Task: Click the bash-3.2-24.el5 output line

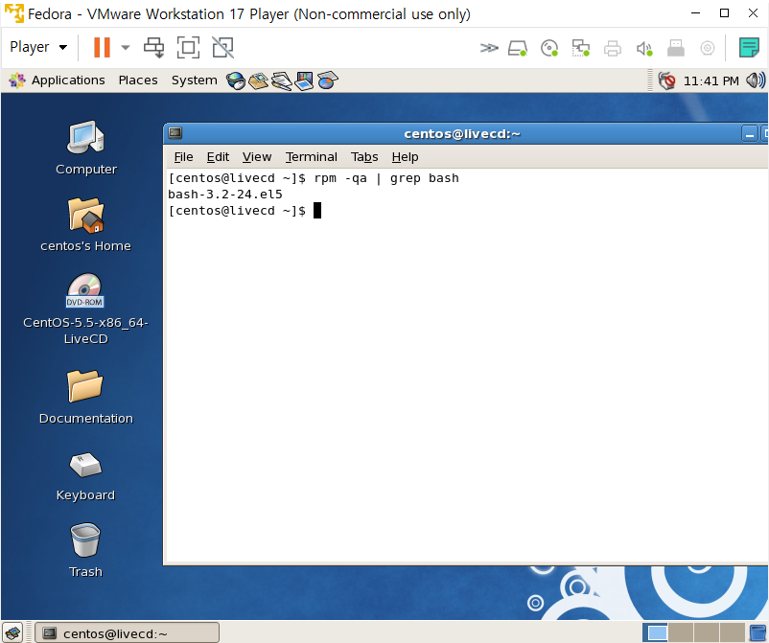Action: pos(225,195)
